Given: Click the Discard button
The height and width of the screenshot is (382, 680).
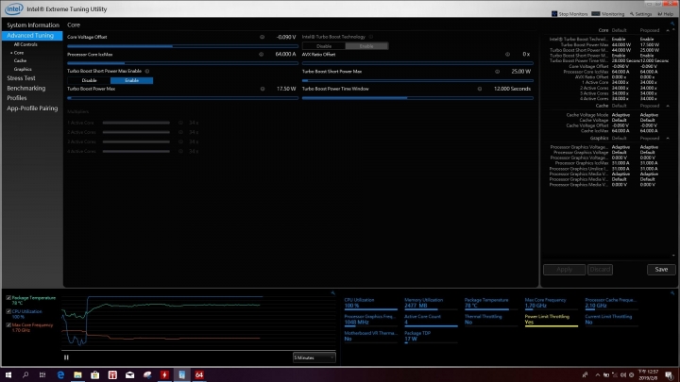Looking at the screenshot, I should click(601, 270).
